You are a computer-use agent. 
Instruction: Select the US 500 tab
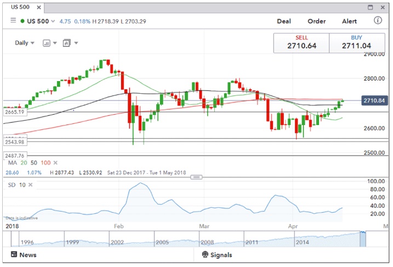click(20, 7)
